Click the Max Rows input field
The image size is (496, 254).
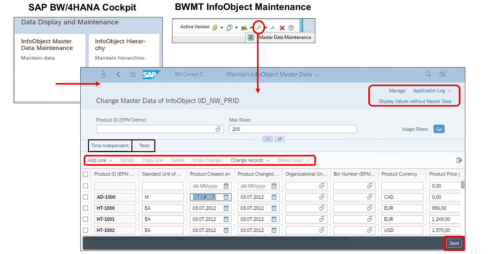tap(293, 129)
